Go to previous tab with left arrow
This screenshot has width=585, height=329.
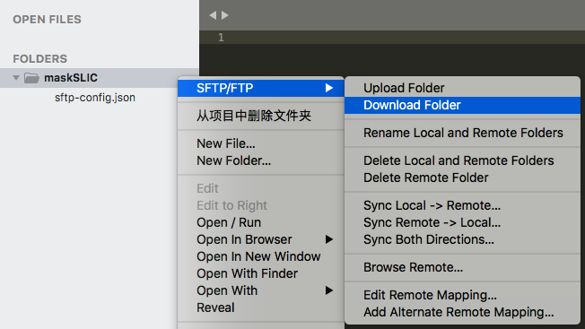pos(213,15)
